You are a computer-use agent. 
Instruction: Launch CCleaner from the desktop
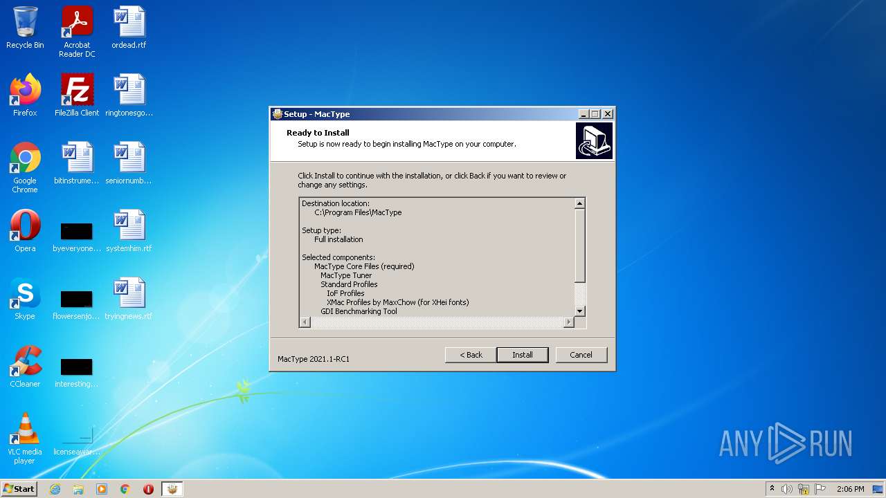[x=25, y=367]
